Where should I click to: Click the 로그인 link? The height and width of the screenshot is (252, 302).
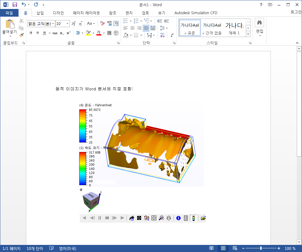pos(295,13)
